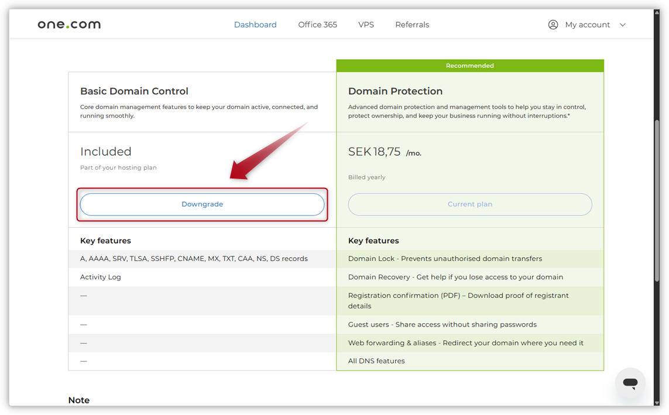
Task: Click the one.com logo
Action: coord(68,24)
